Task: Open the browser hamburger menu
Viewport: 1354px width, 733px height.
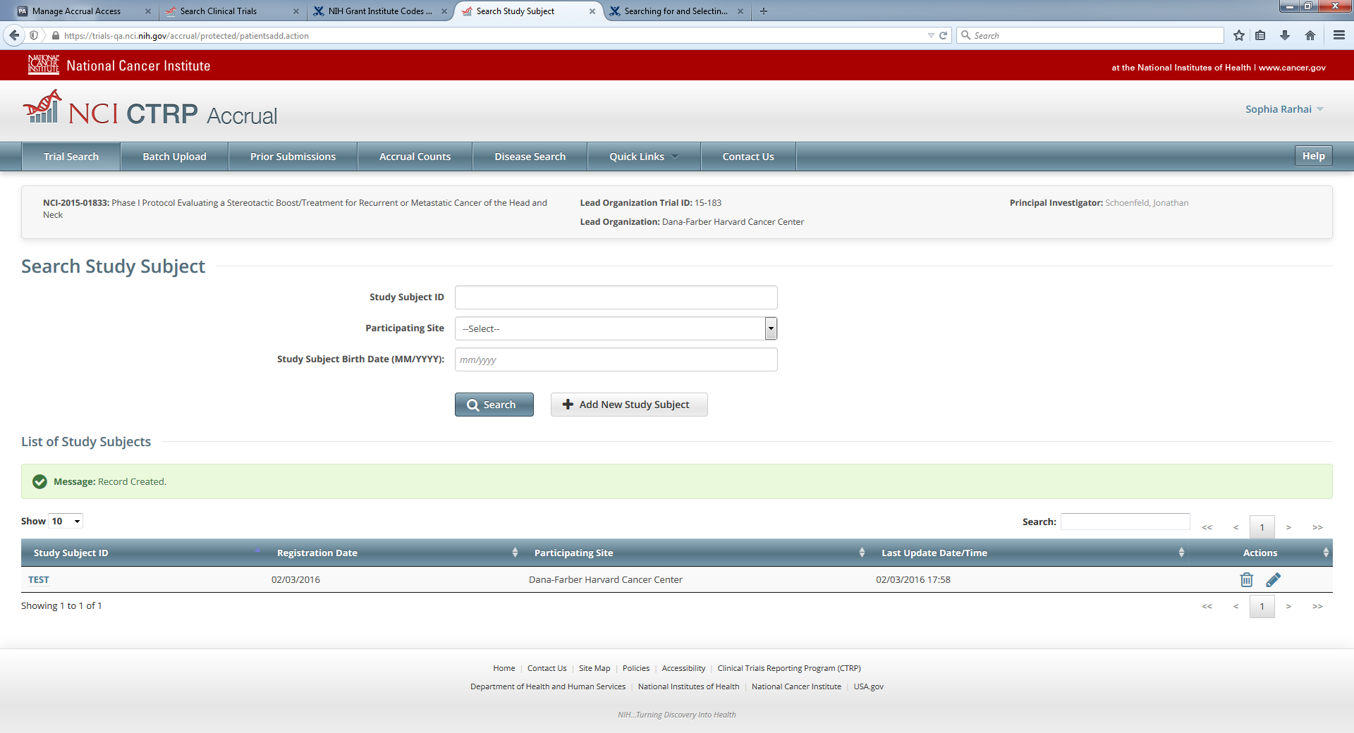Action: (1338, 35)
